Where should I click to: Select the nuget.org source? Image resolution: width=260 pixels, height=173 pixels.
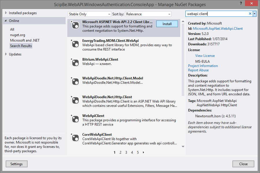point(18,35)
